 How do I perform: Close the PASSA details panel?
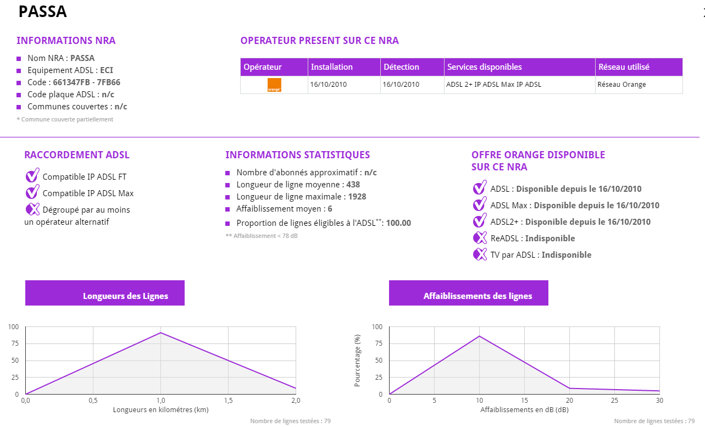tap(703, 14)
